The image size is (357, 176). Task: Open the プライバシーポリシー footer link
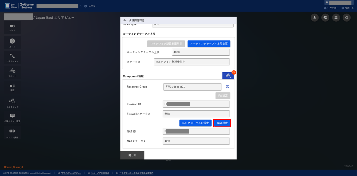pos(71,173)
